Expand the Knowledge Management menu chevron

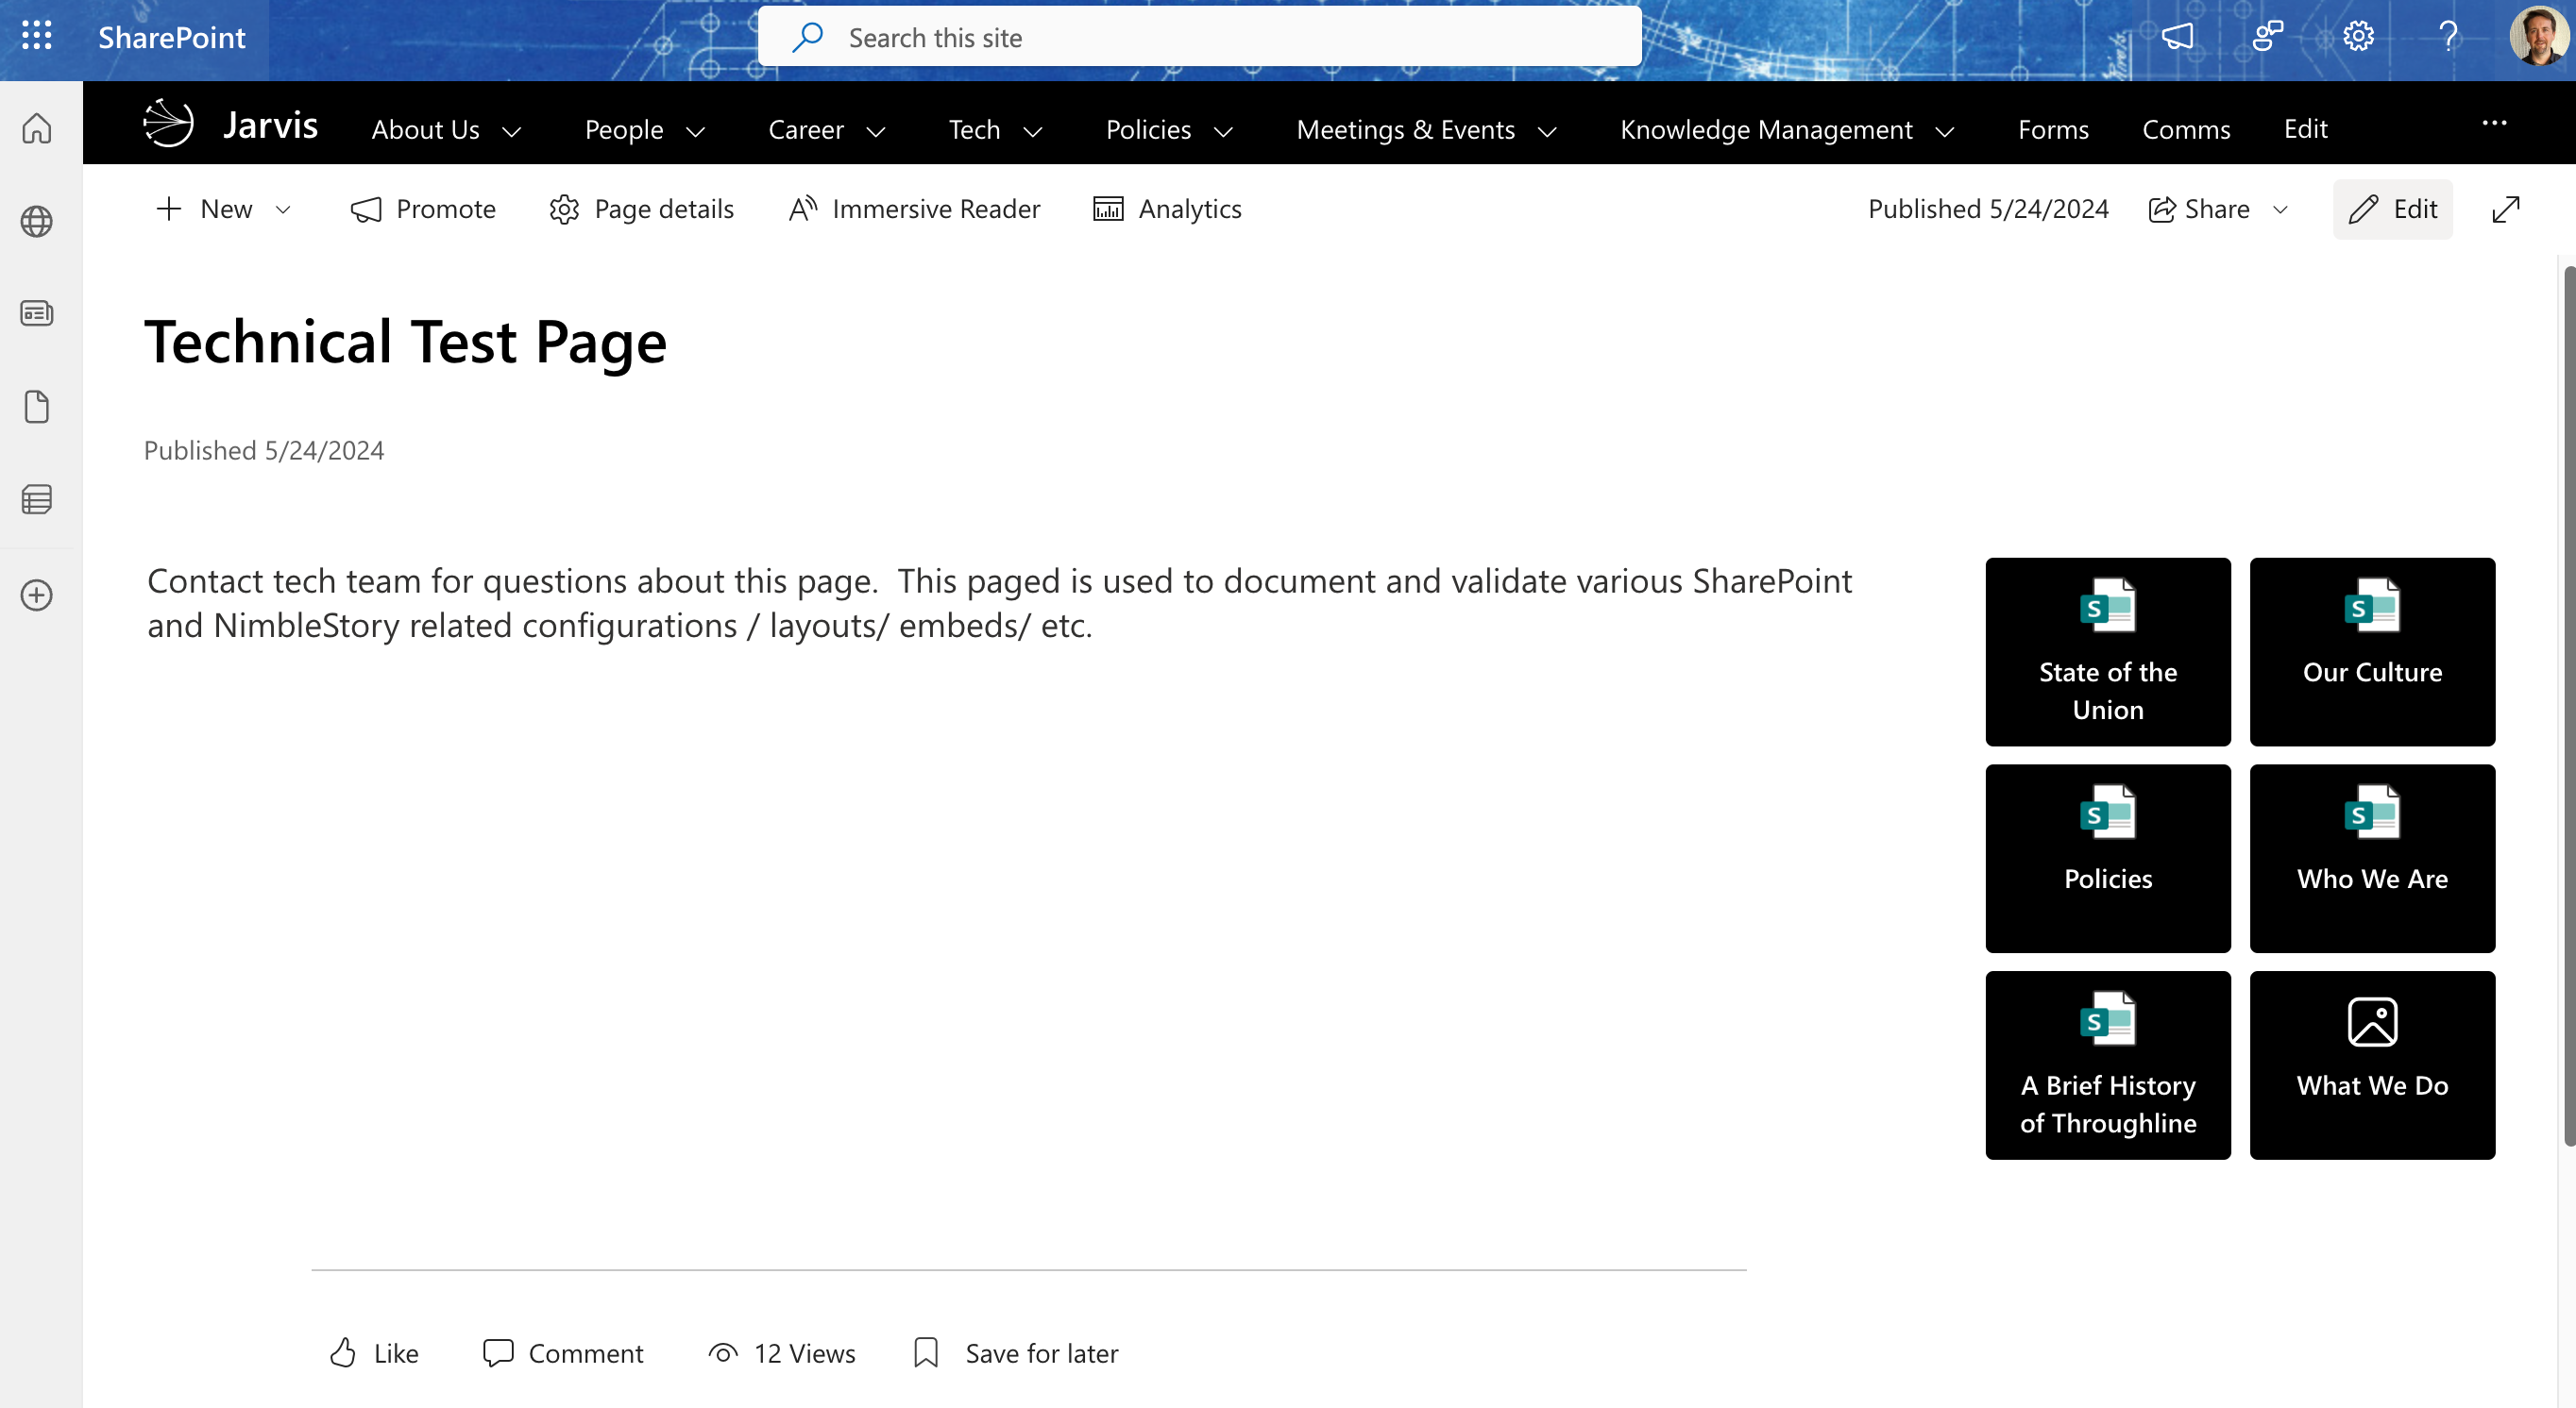1945,132
